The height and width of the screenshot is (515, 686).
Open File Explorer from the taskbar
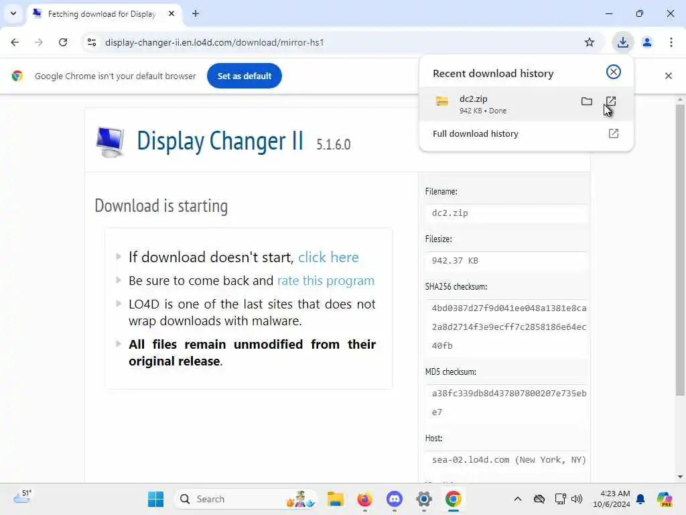(x=336, y=499)
